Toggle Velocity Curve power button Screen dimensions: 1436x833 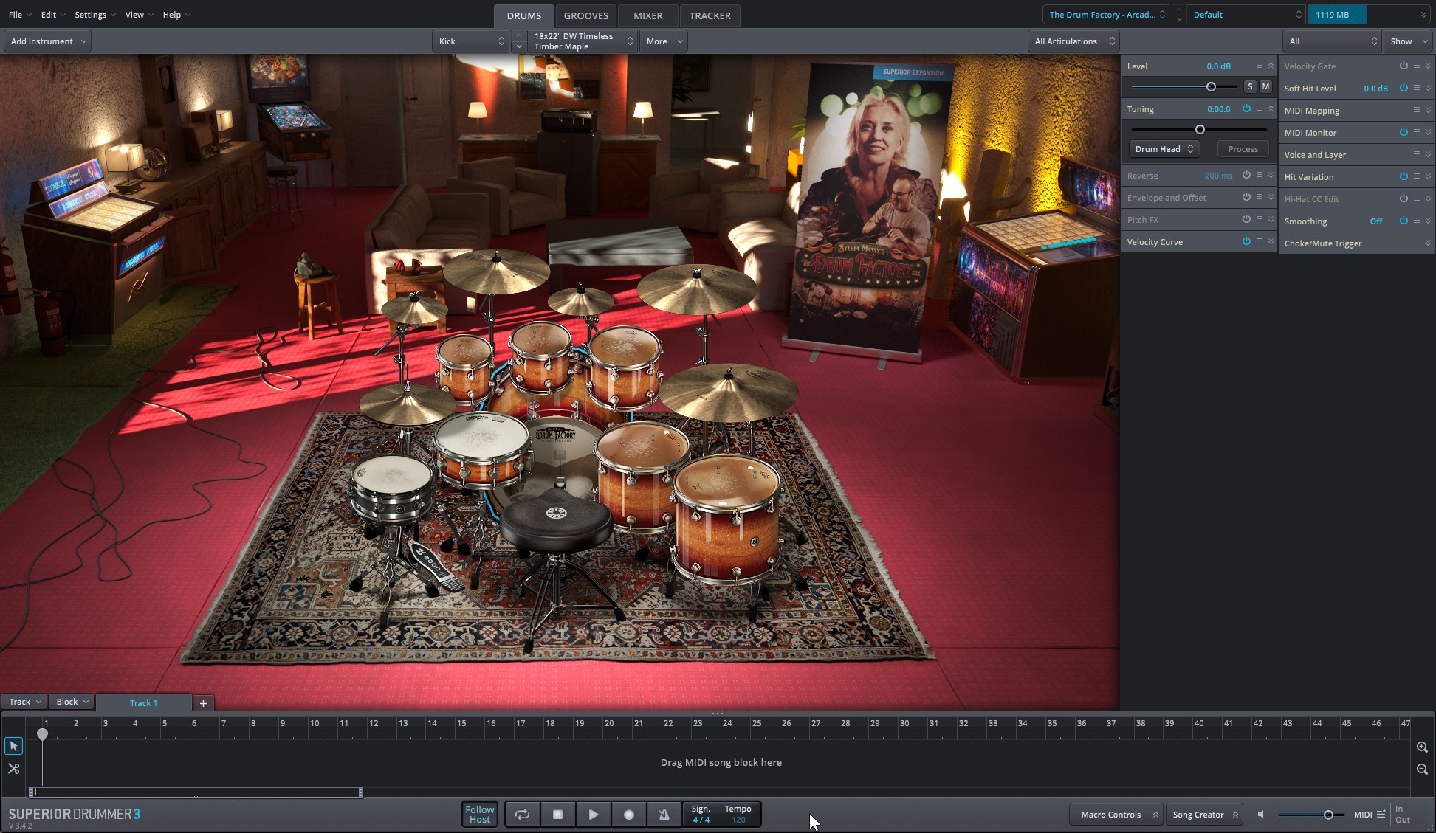pos(1246,241)
